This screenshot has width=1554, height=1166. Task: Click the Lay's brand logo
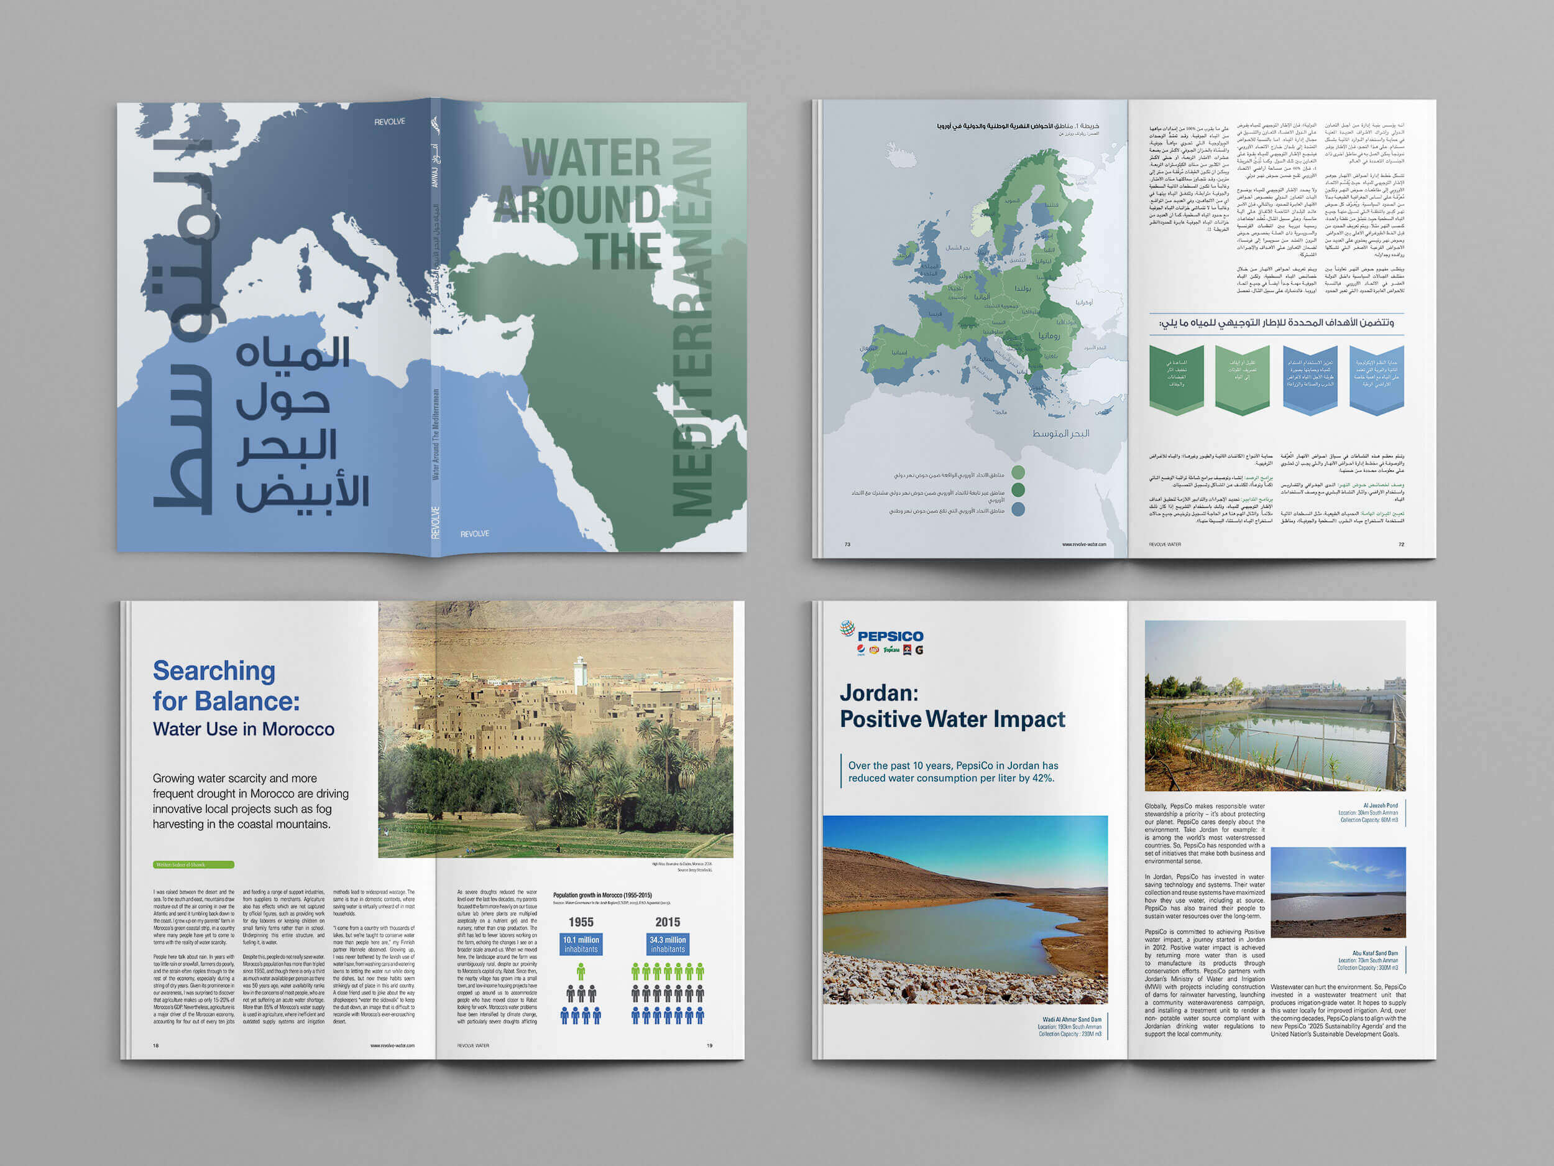(875, 650)
